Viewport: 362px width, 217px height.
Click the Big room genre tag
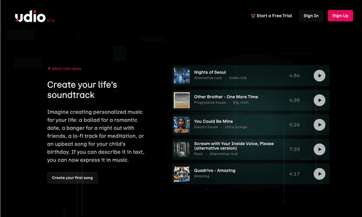(241, 103)
